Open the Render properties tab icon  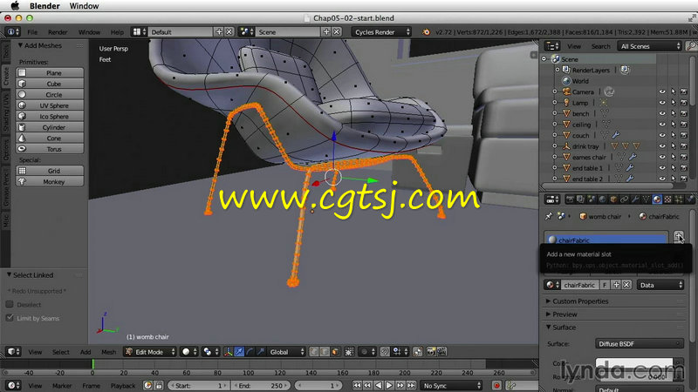tap(570, 199)
